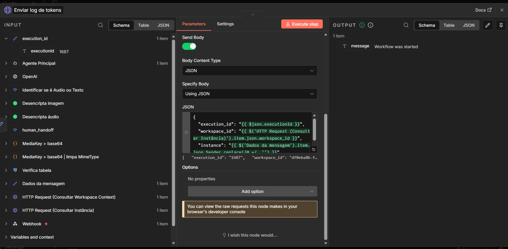508x249 pixels.
Task: Toggle the Send Body switch off
Action: click(x=189, y=46)
